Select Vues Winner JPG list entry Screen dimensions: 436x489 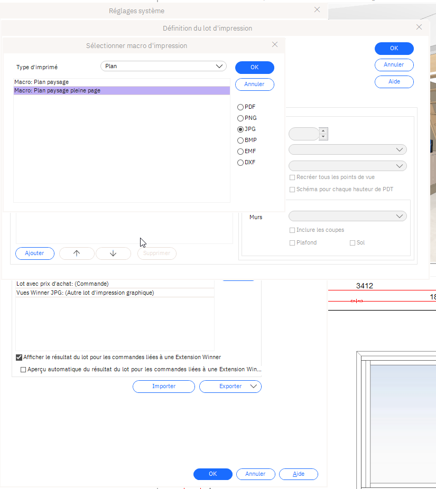coord(85,293)
